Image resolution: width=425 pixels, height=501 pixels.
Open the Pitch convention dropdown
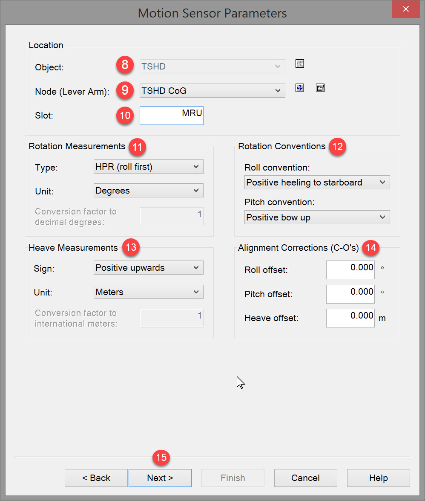pos(317,217)
